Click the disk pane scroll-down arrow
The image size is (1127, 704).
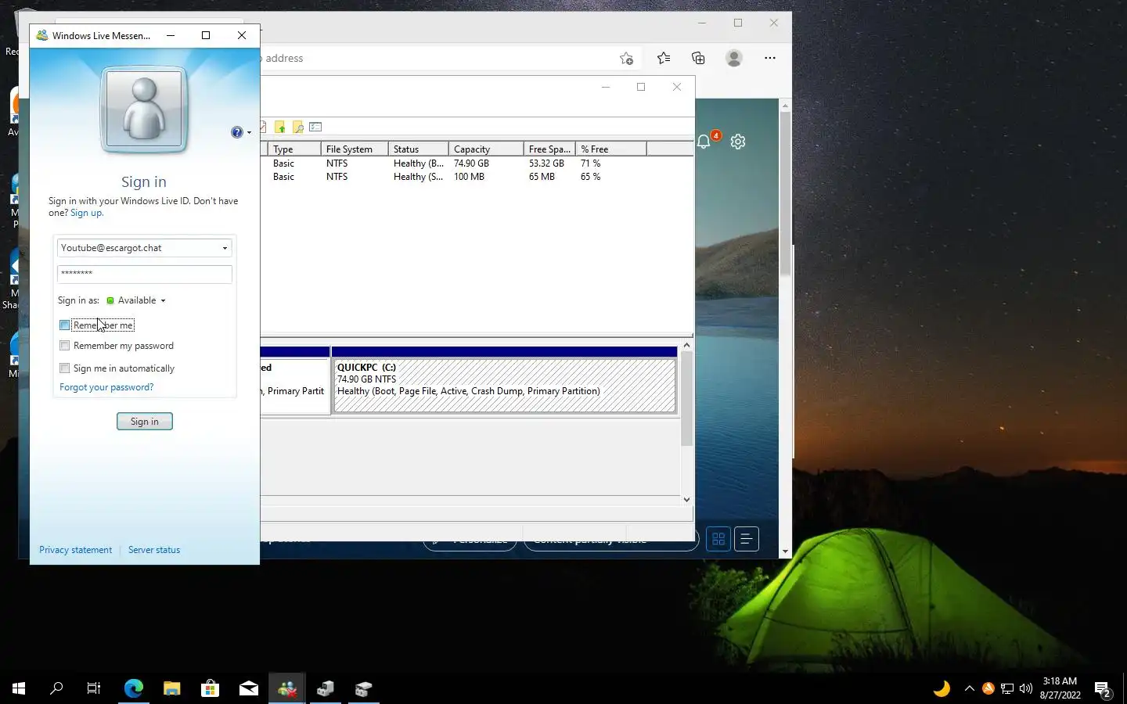tap(686, 499)
